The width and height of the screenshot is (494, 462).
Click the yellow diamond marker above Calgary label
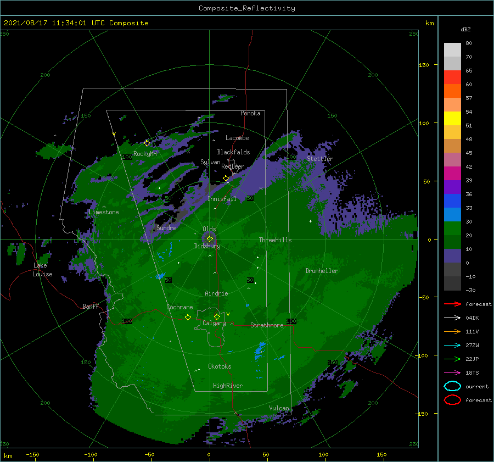(217, 316)
